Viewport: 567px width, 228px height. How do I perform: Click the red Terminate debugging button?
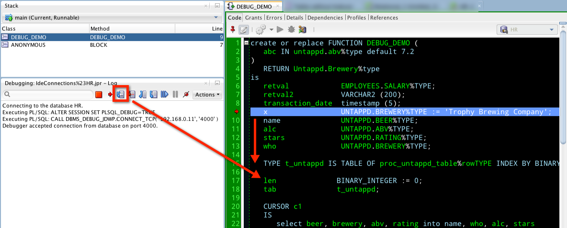click(99, 95)
